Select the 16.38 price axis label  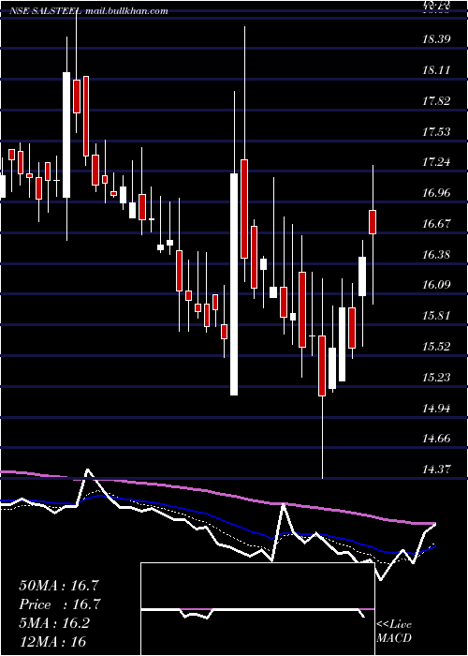click(x=436, y=254)
